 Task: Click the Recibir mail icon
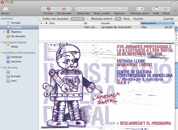pos(5,9)
